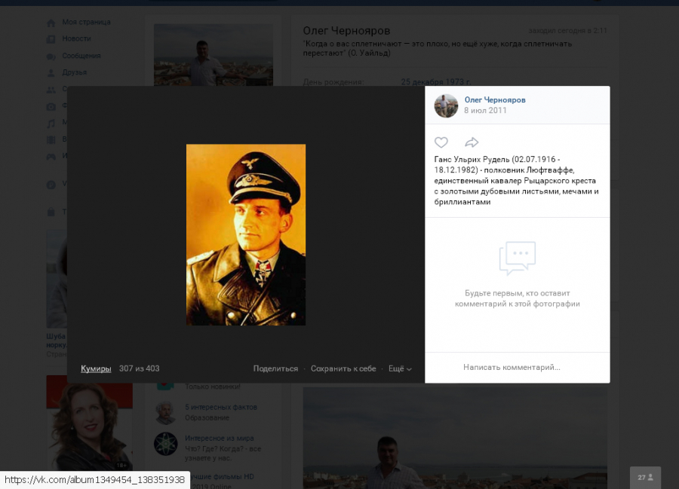Click the chat bubble icon beside Сообщения
The height and width of the screenshot is (489, 679).
click(51, 57)
